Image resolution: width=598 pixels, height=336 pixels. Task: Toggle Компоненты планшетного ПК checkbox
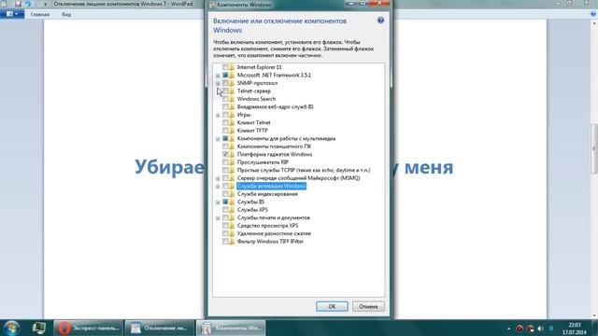[x=225, y=147]
